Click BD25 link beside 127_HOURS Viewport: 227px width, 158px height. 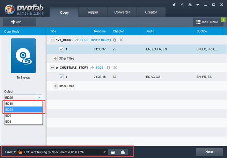tap(84, 40)
